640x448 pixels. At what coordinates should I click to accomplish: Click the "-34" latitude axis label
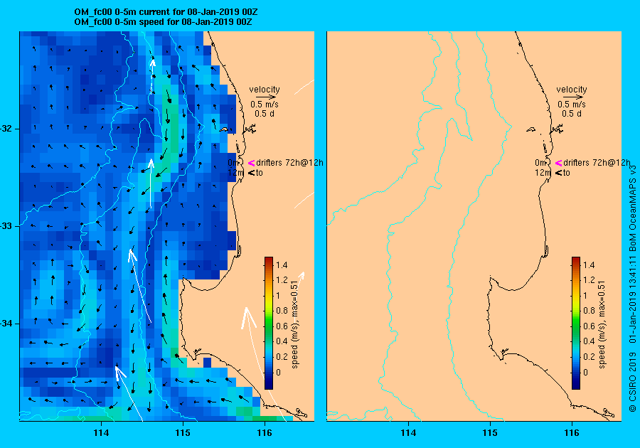[6, 324]
